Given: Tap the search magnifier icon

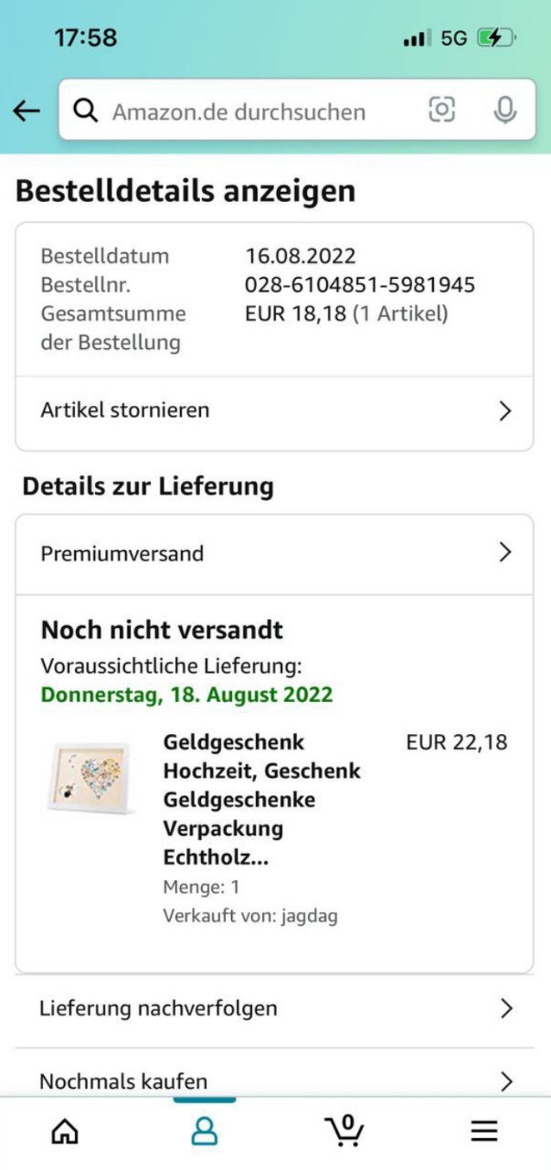Looking at the screenshot, I should pyautogui.click(x=86, y=112).
